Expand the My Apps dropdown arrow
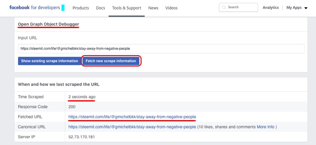This screenshot has width=316, height=145. tap(306, 8)
